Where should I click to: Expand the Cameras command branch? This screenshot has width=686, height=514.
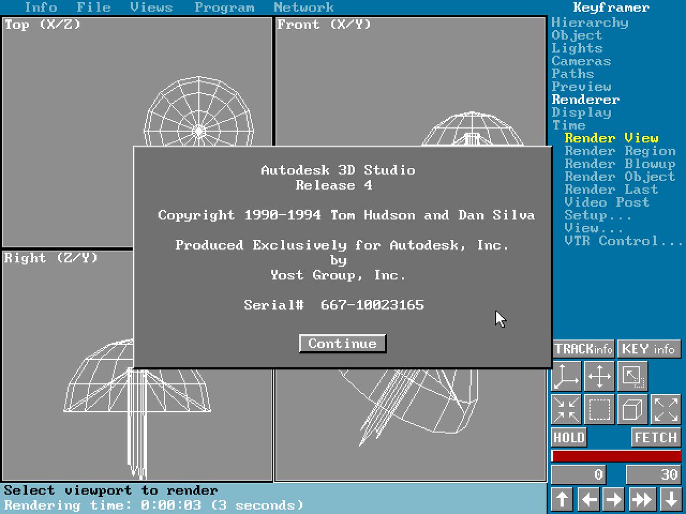(x=581, y=61)
